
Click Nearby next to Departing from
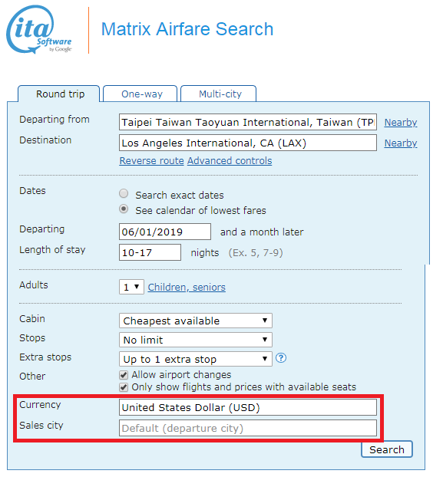(401, 122)
